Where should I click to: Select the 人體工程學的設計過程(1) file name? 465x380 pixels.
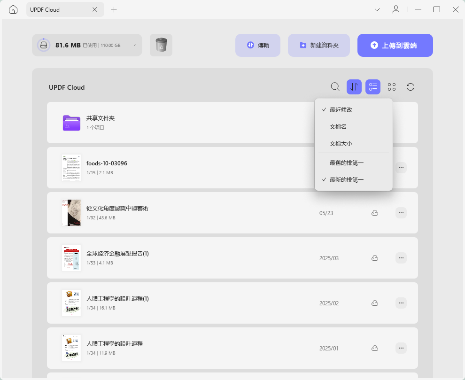click(117, 298)
